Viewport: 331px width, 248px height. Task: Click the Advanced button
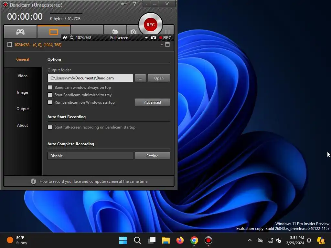pos(153,102)
